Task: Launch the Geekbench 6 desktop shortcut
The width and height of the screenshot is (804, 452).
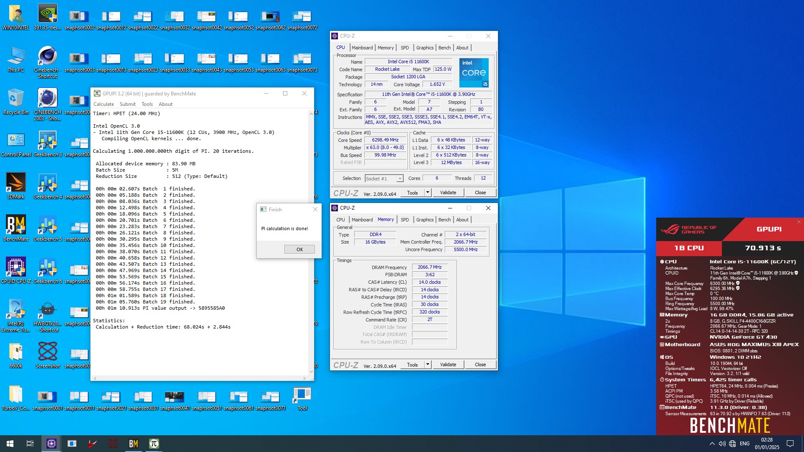Action: tap(48, 271)
